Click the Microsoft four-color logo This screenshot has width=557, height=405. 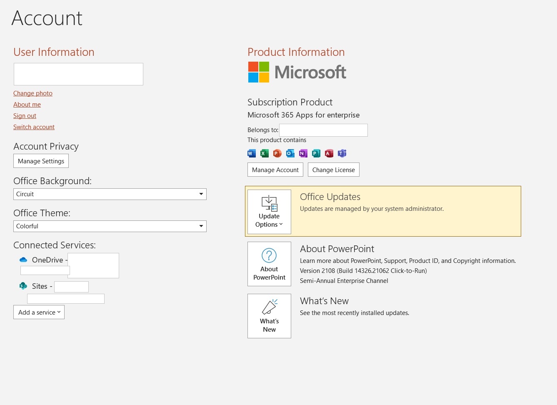pyautogui.click(x=259, y=72)
